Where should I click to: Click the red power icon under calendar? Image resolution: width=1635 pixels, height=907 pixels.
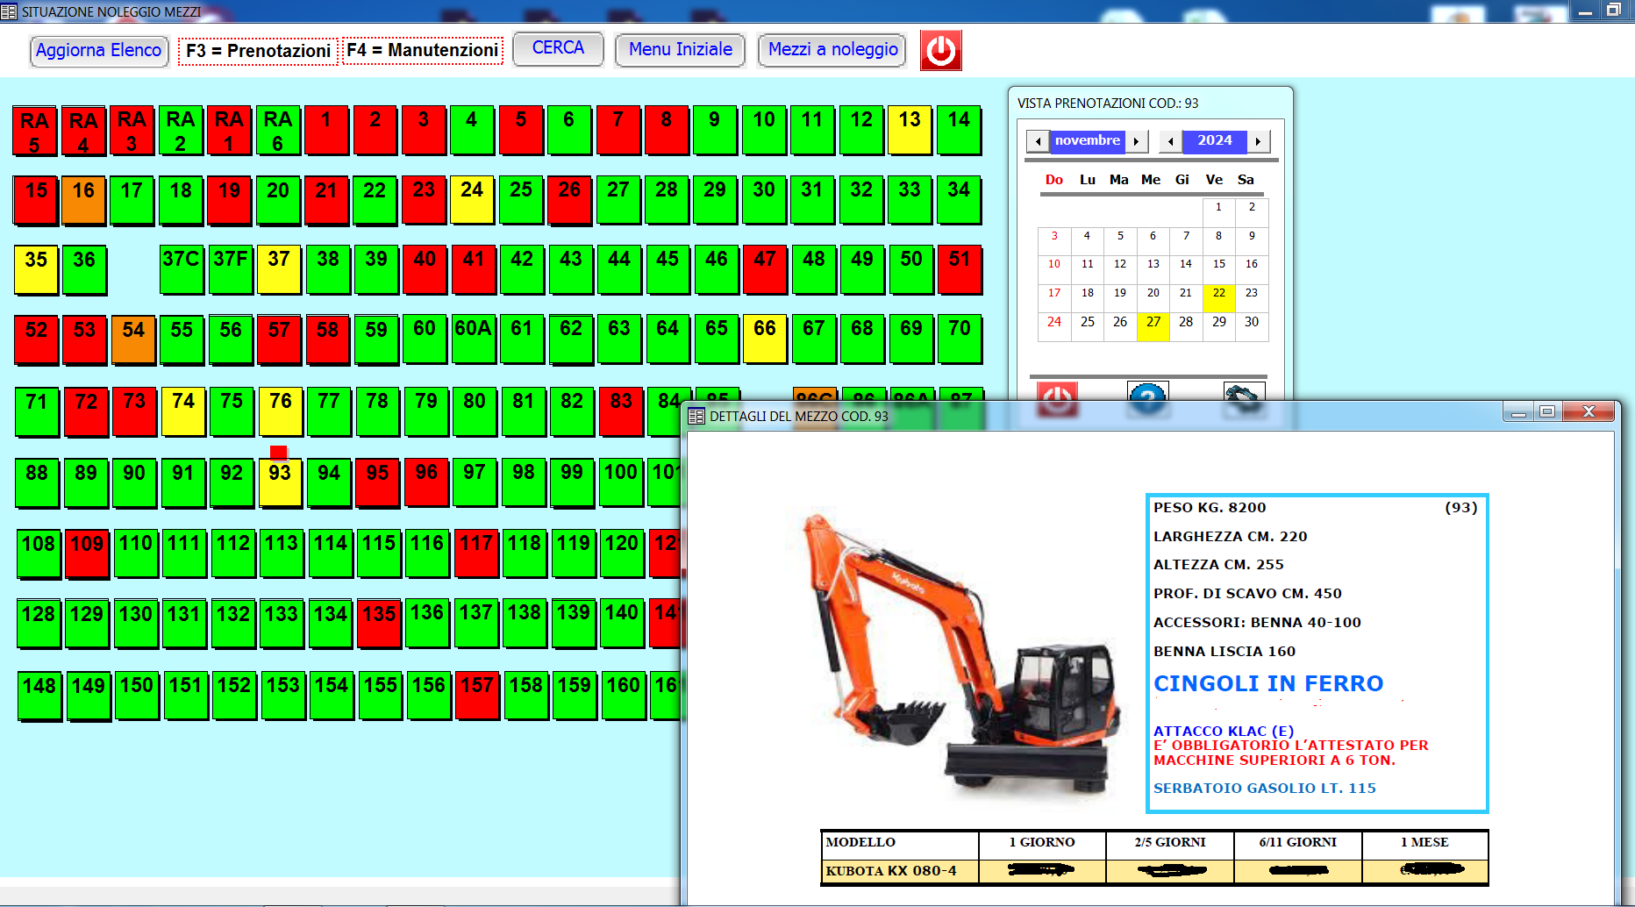pyautogui.click(x=1057, y=396)
